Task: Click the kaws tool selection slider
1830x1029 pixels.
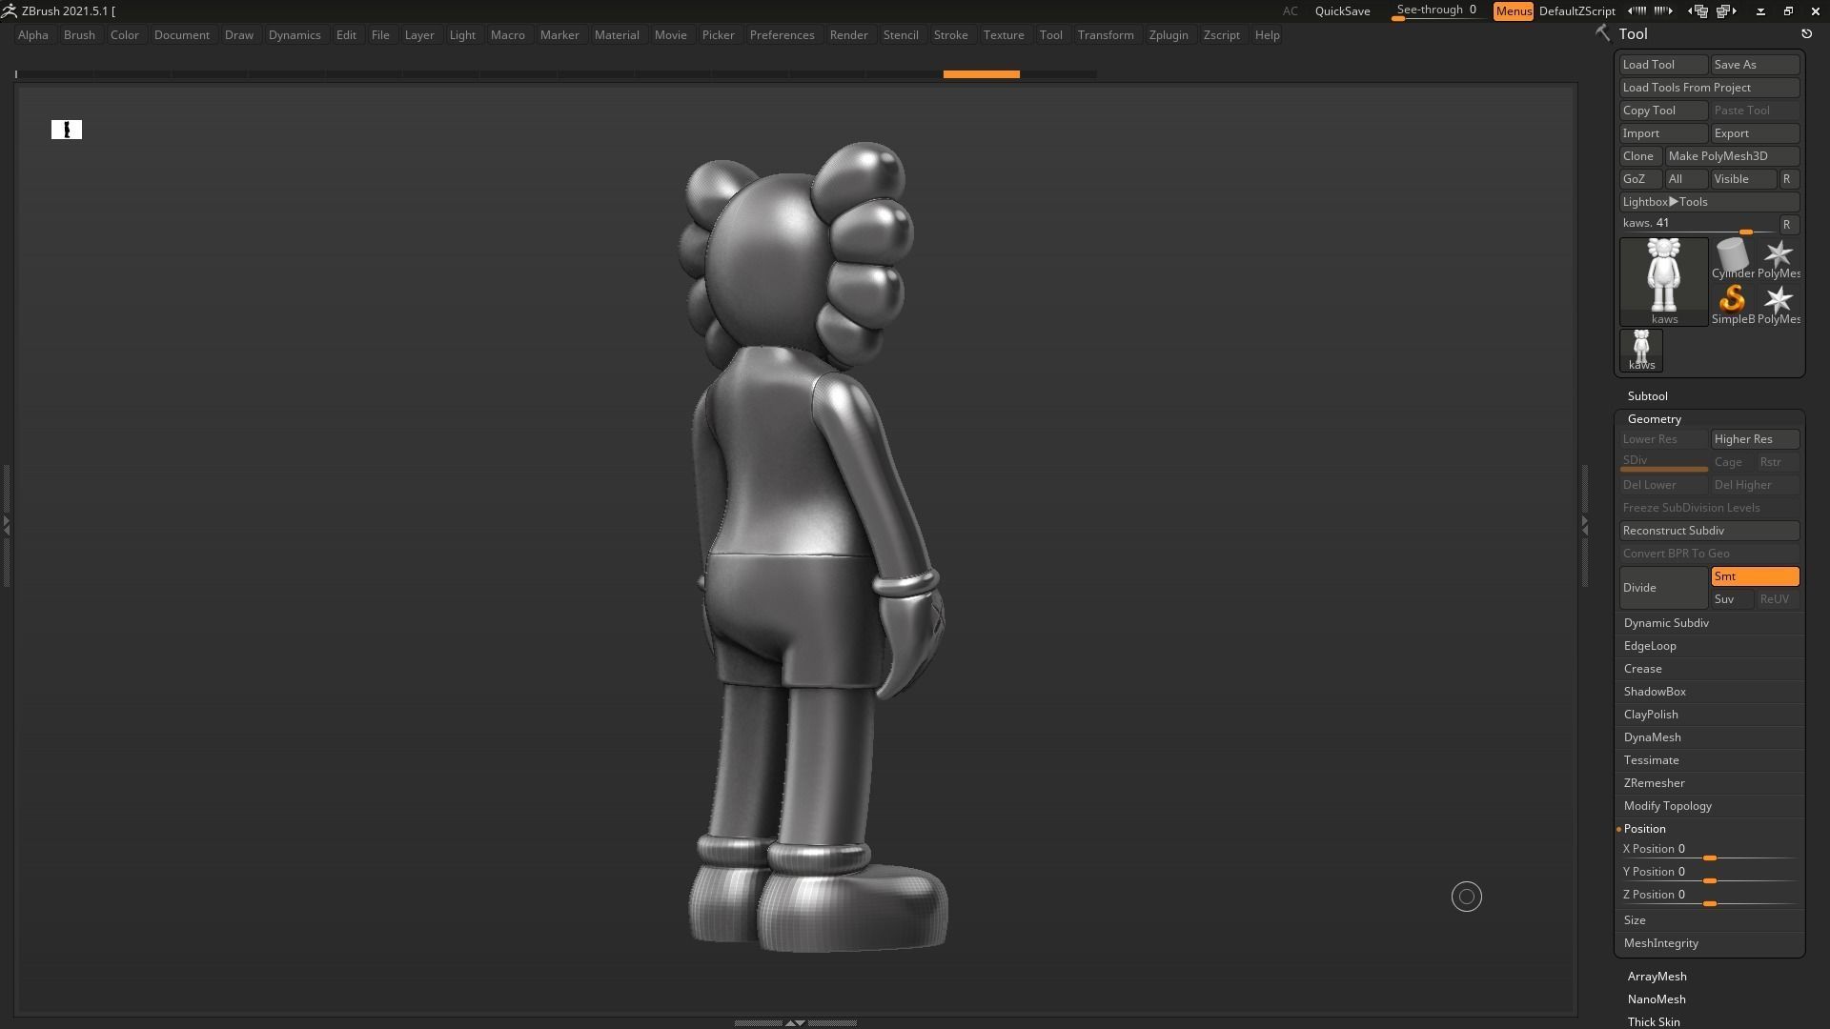Action: [1698, 225]
